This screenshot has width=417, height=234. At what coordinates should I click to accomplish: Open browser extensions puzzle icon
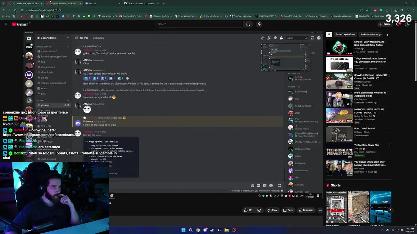pyautogui.click(x=387, y=10)
